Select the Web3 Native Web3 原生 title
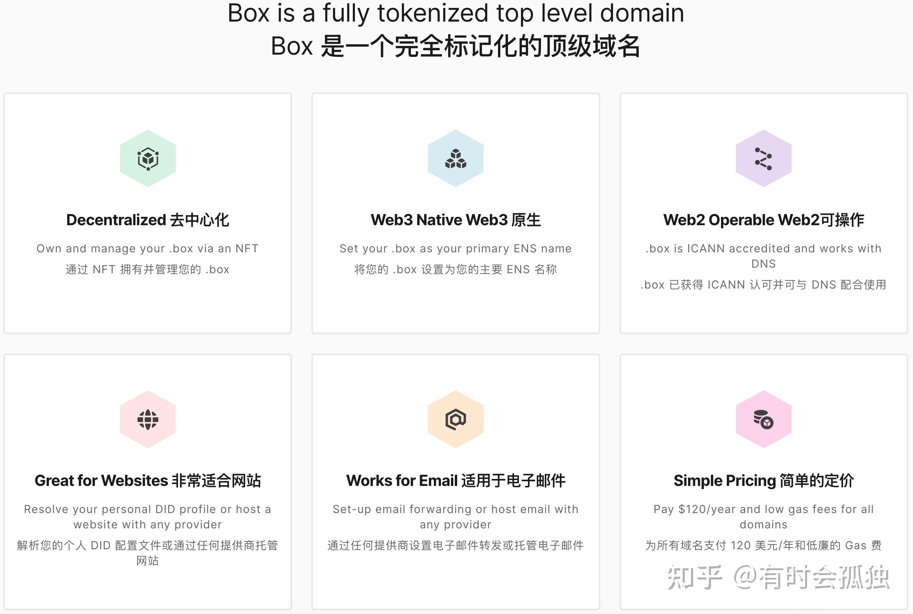Image resolution: width=913 pixels, height=614 pixels. point(455,220)
